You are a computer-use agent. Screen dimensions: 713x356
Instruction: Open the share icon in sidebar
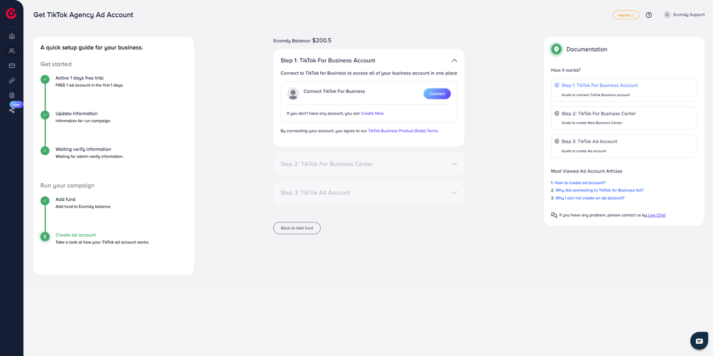click(x=12, y=110)
